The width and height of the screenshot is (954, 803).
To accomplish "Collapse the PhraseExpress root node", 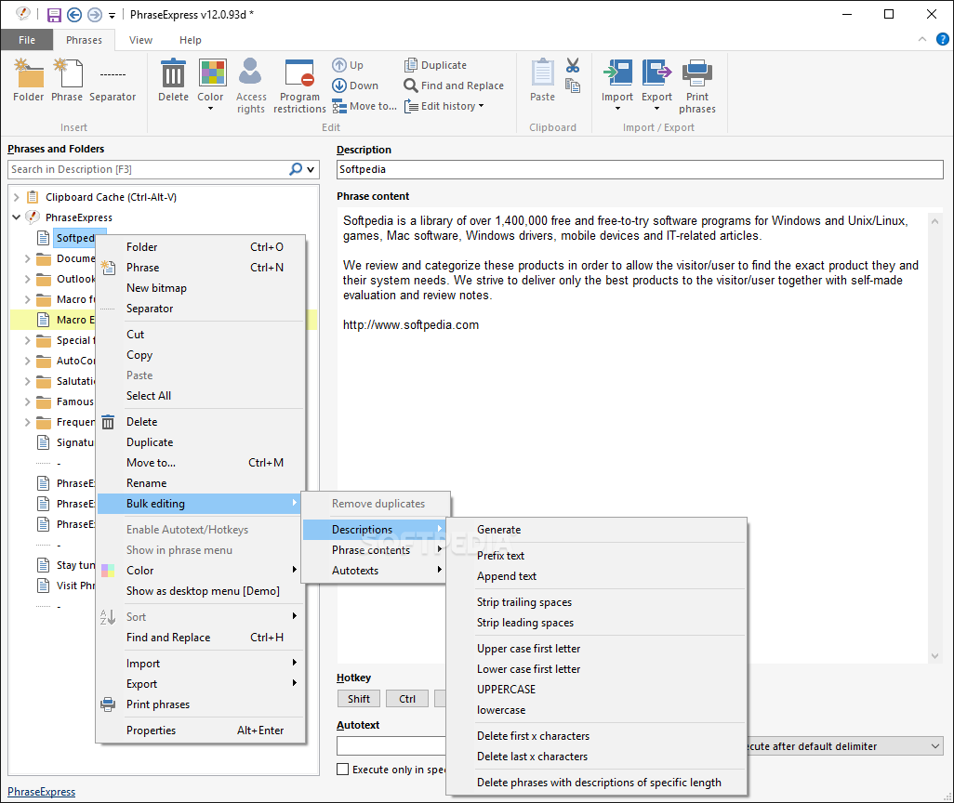I will tap(17, 217).
